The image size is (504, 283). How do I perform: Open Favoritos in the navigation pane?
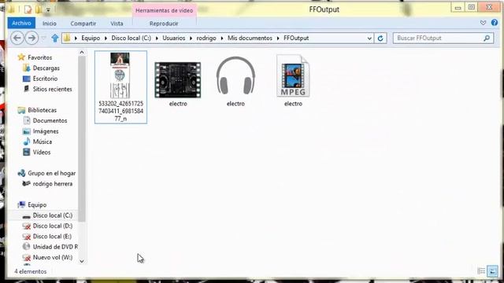pyautogui.click(x=39, y=57)
